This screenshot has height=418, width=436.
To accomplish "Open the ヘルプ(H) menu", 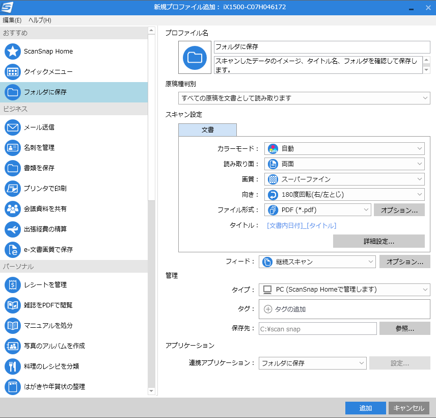I will (x=40, y=20).
